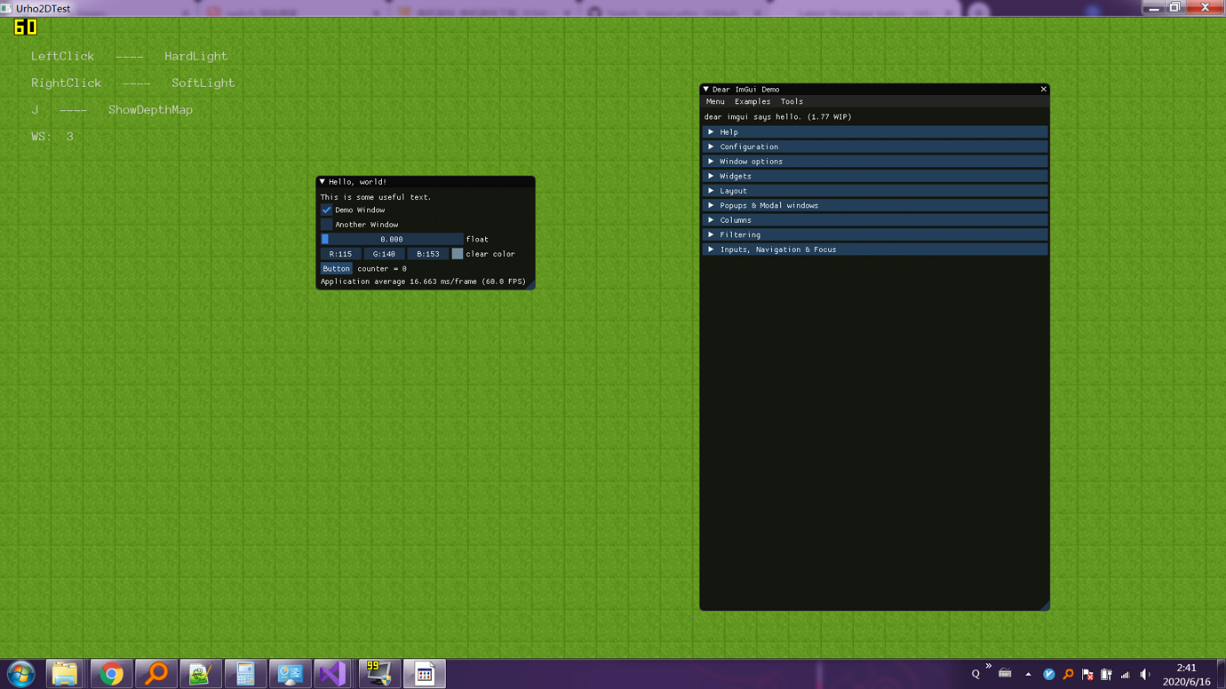Click the yellow 60 FPS counter
Screen dimensions: 1226x689
(x=26, y=28)
